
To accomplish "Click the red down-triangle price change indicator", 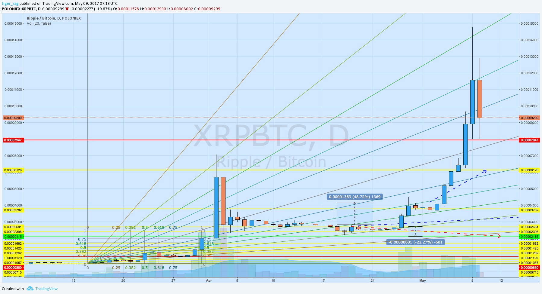I will click(x=67, y=9).
